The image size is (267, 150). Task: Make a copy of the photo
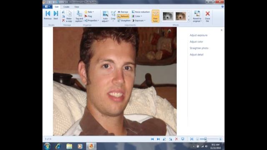(x=69, y=16)
